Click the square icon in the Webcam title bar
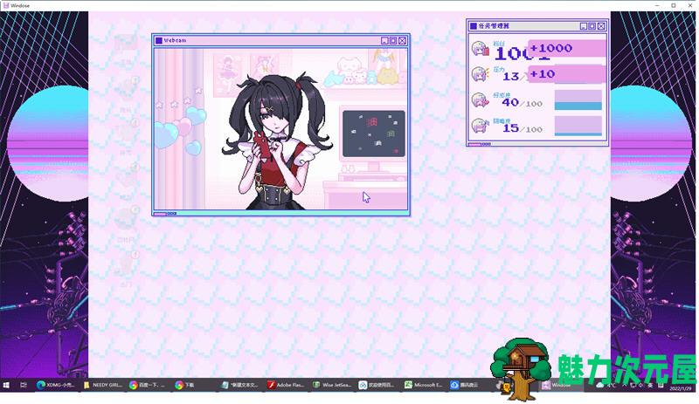Image resolution: width=699 pixels, height=404 pixels. 158,40
